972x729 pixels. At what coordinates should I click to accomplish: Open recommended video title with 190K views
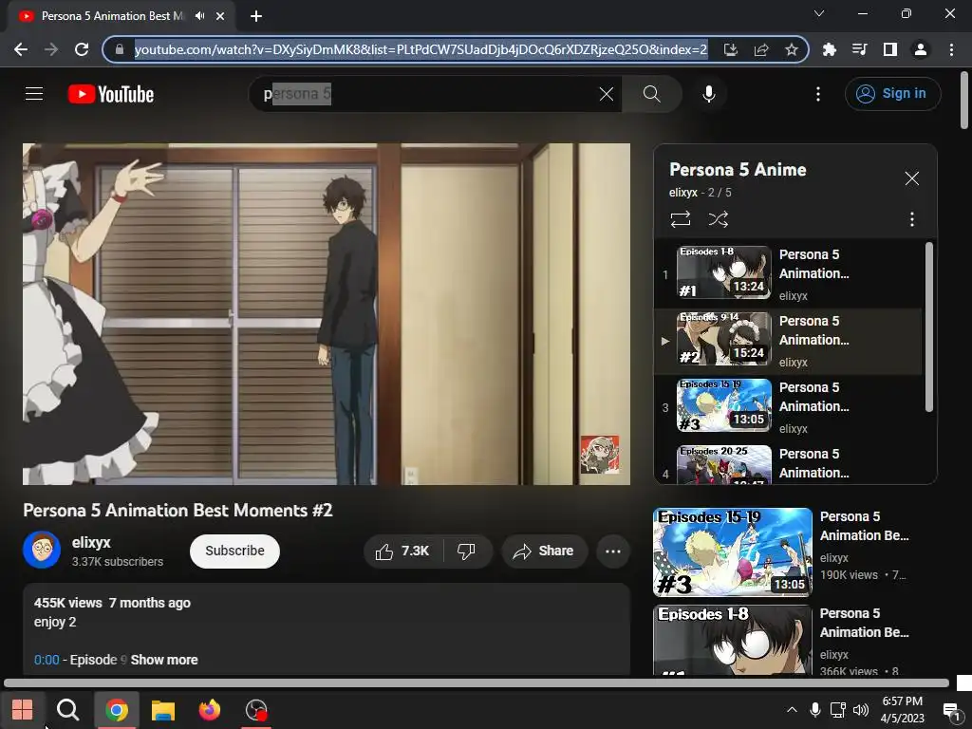click(x=864, y=526)
